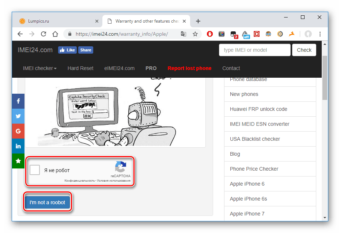The image size is (340, 233).
Task: Open Report lost phone navigation link
Action: click(x=189, y=68)
